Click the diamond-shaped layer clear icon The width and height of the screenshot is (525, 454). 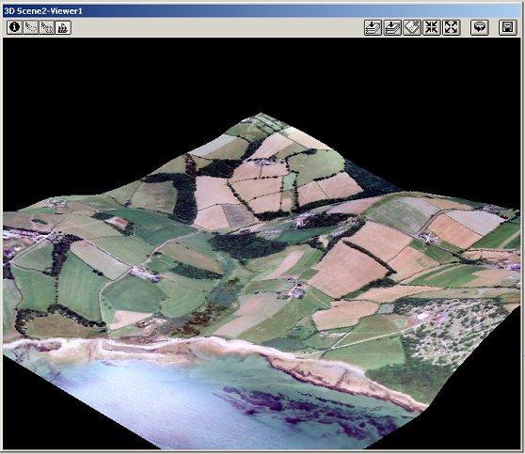412,27
